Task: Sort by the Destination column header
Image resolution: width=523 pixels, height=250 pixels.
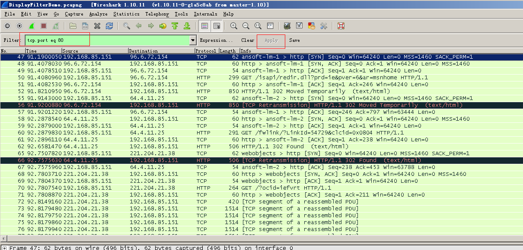Action: click(162, 51)
